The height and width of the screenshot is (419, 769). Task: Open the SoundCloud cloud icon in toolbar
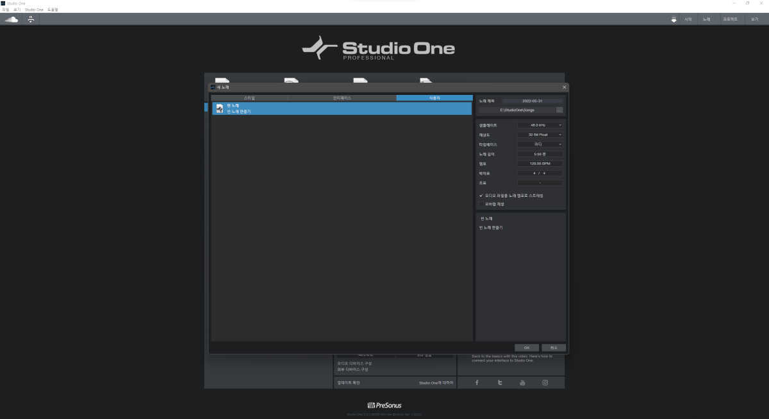pos(11,19)
